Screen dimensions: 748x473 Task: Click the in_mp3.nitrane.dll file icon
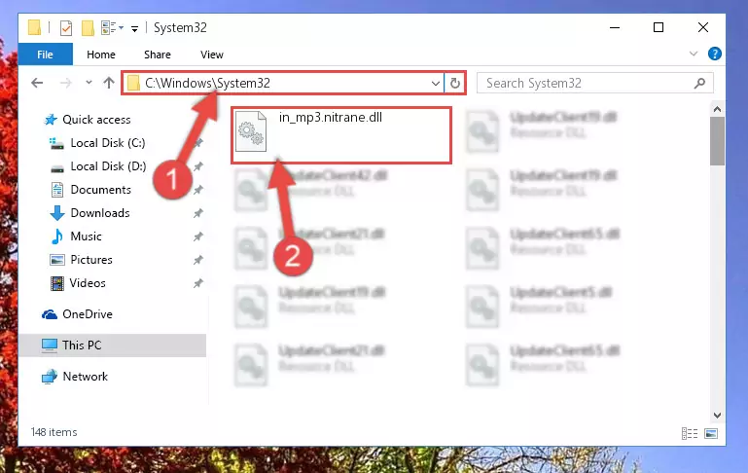click(x=251, y=130)
